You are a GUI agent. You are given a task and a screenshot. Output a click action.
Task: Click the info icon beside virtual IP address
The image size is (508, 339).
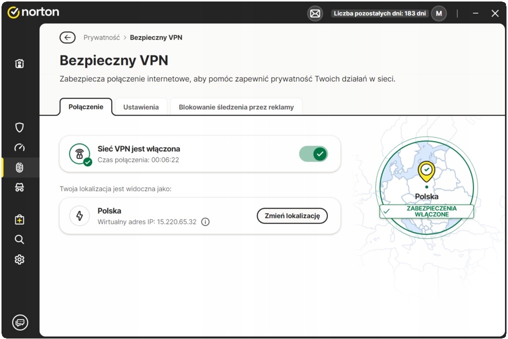205,222
